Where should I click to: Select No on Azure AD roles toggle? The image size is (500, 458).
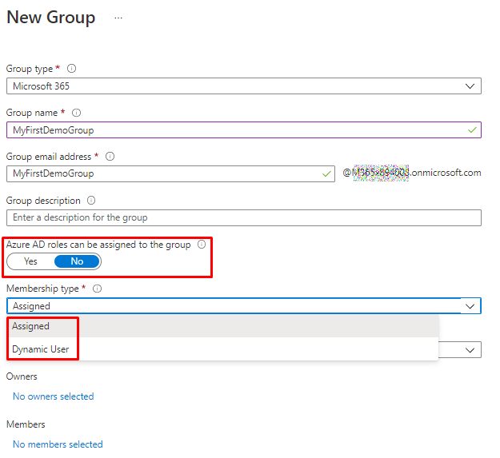coord(77,261)
